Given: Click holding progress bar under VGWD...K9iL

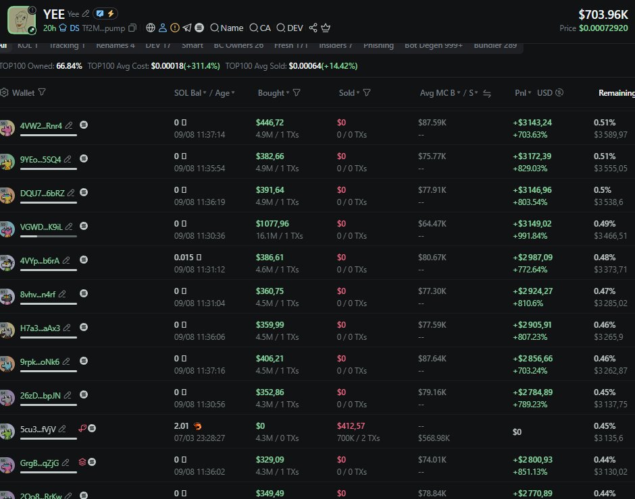Looking at the screenshot, I should tap(49, 236).
